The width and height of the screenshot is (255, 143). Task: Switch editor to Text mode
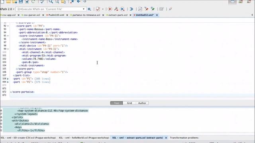pos(116,103)
